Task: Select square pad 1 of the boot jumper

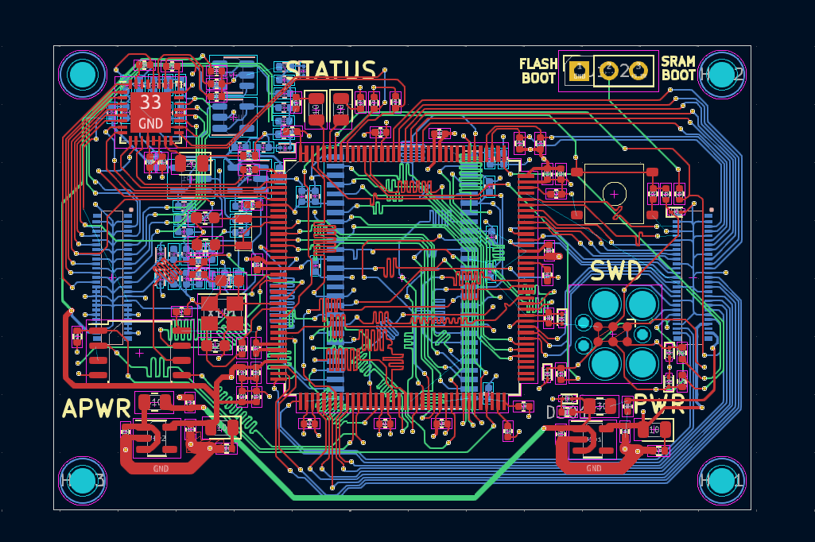Action: click(579, 71)
